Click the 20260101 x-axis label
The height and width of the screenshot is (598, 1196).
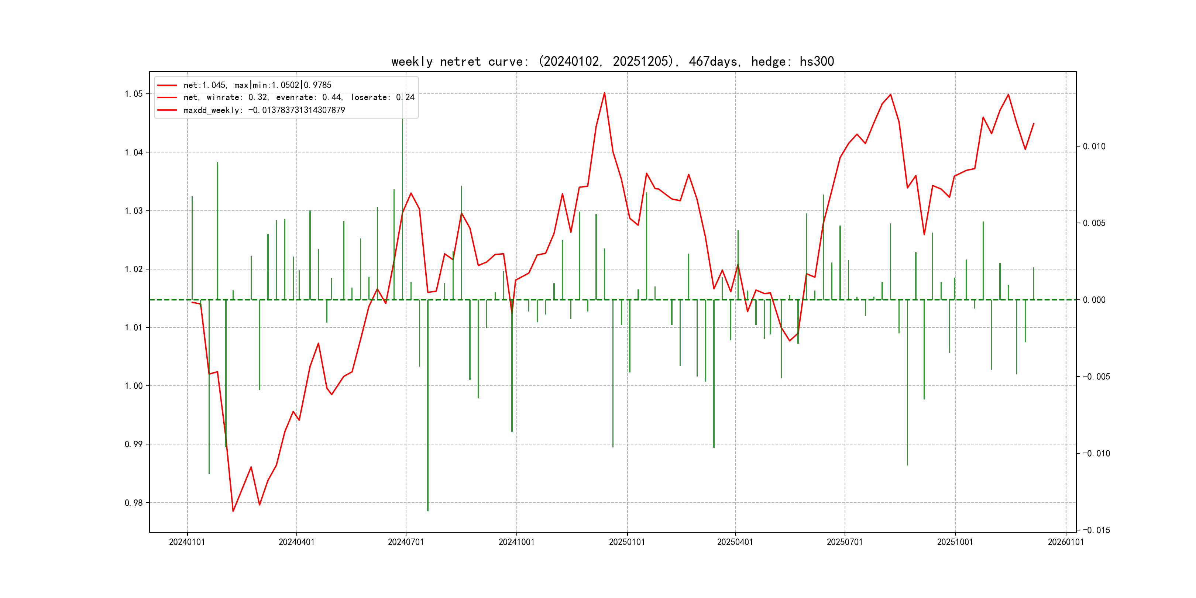1066,542
